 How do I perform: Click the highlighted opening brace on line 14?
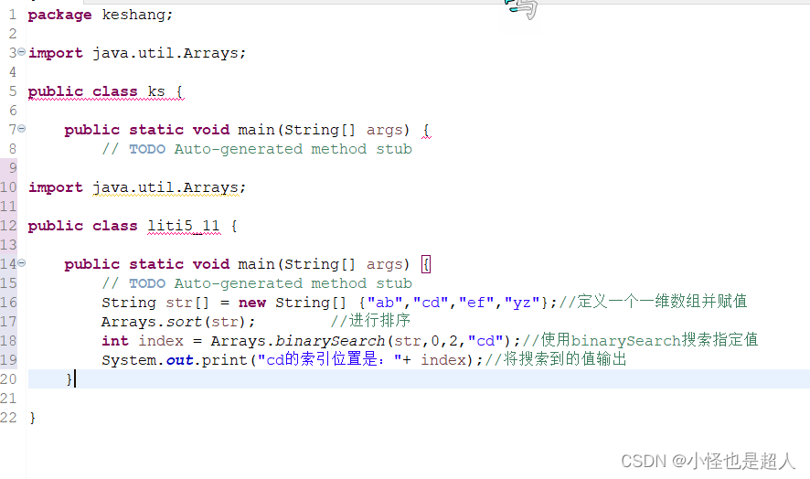click(x=426, y=264)
